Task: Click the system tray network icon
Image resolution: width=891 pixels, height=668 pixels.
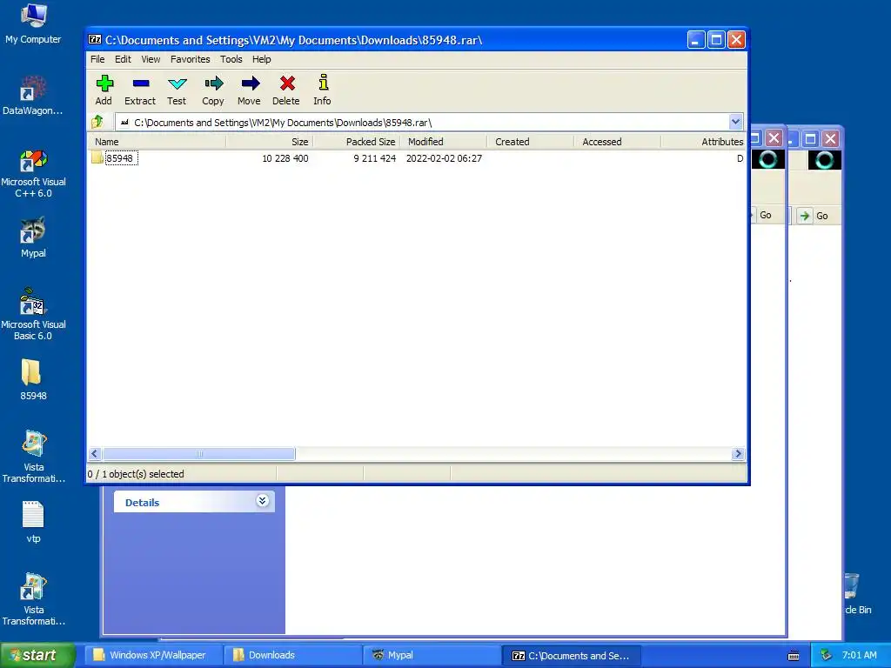Action: coord(827,655)
